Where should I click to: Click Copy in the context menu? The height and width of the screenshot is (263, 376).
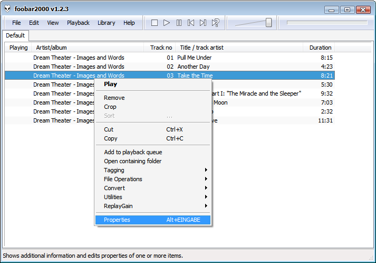click(x=153, y=138)
